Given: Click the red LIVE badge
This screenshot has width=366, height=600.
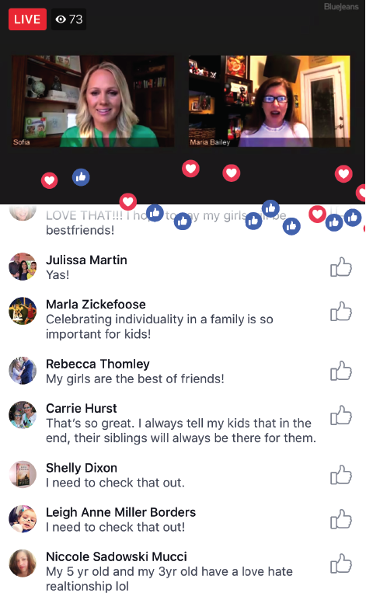Looking at the screenshot, I should [x=27, y=19].
